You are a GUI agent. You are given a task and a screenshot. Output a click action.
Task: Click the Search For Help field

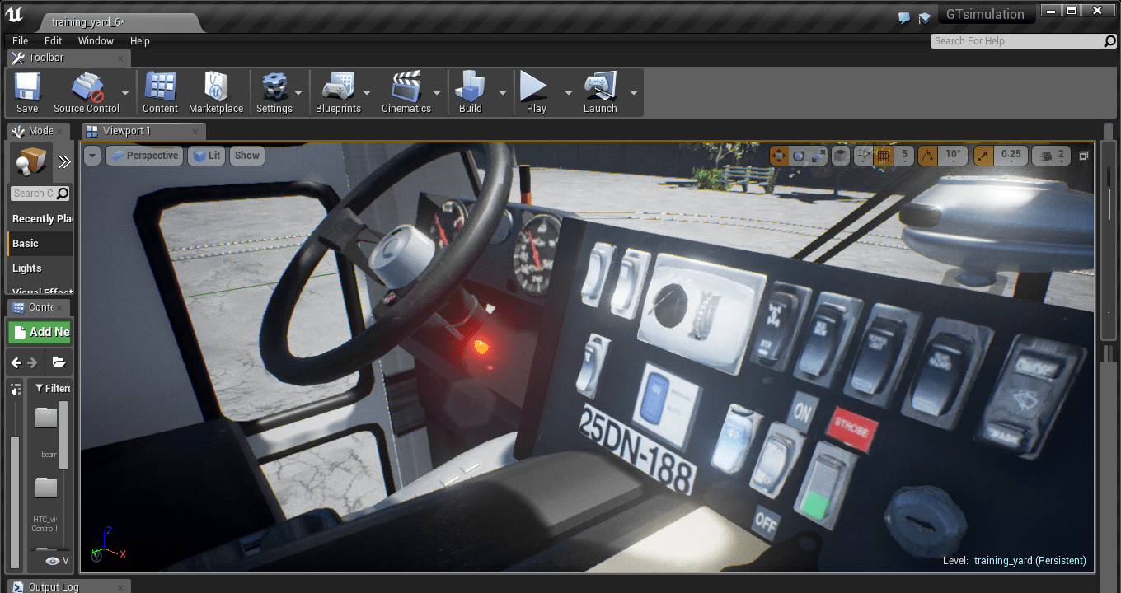(x=1016, y=41)
